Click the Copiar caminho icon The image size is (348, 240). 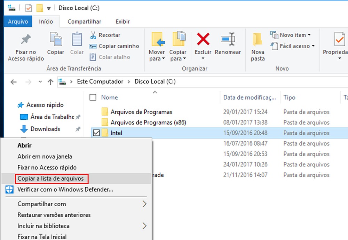click(x=93, y=46)
